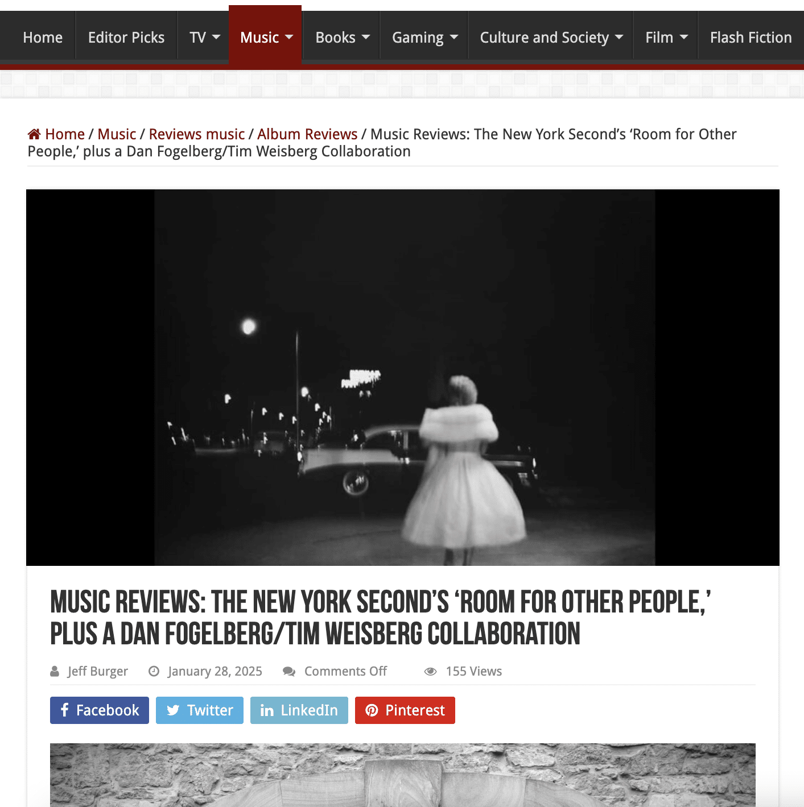Go to Editor Picks tab
Screen dimensions: 804x807
click(x=126, y=38)
